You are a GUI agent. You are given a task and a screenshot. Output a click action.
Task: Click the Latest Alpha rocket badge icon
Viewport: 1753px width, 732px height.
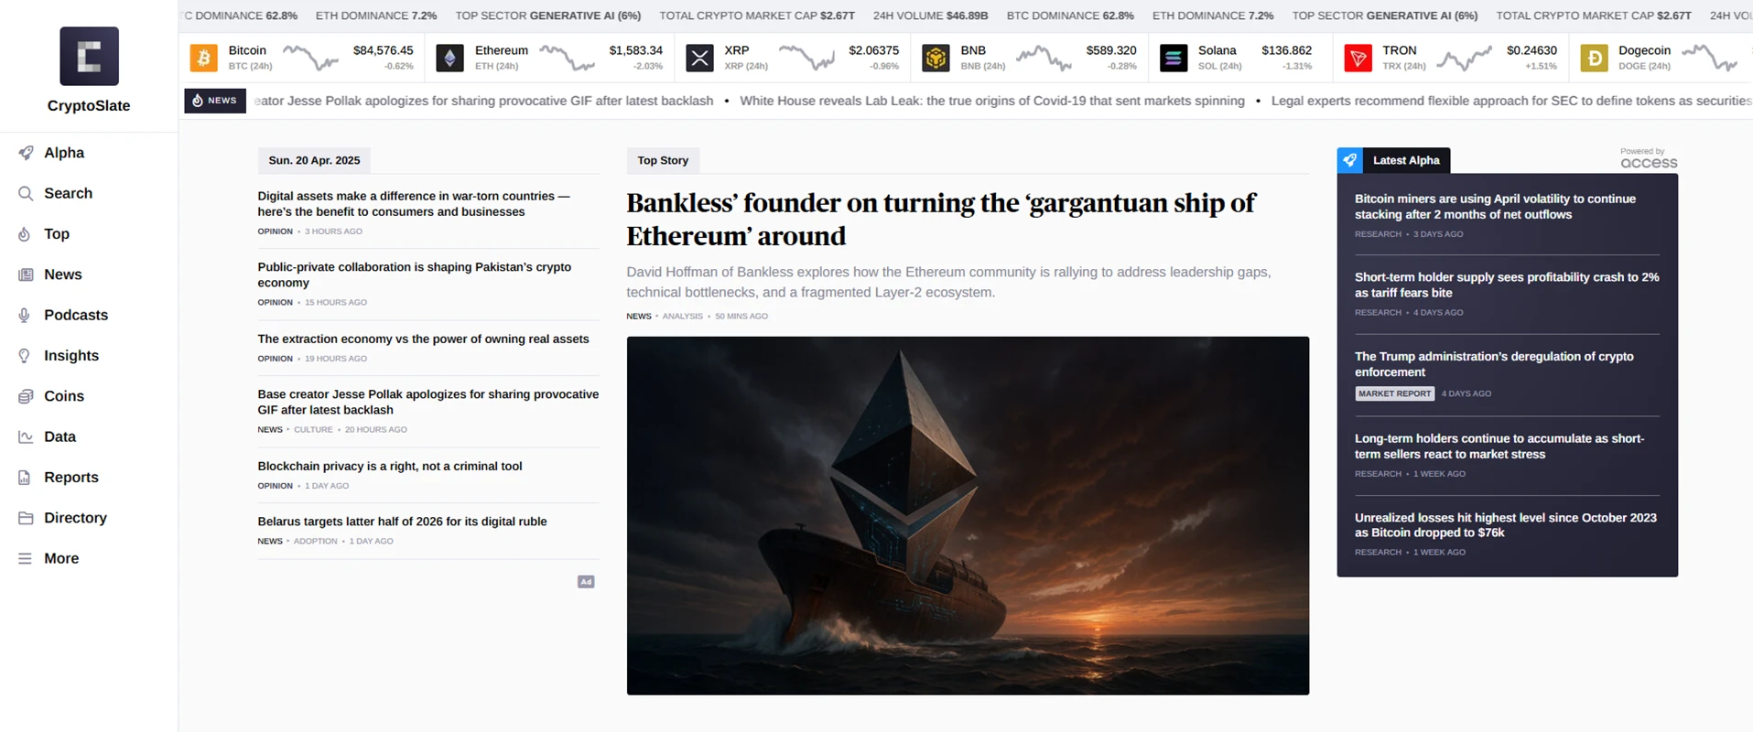[x=1349, y=160]
